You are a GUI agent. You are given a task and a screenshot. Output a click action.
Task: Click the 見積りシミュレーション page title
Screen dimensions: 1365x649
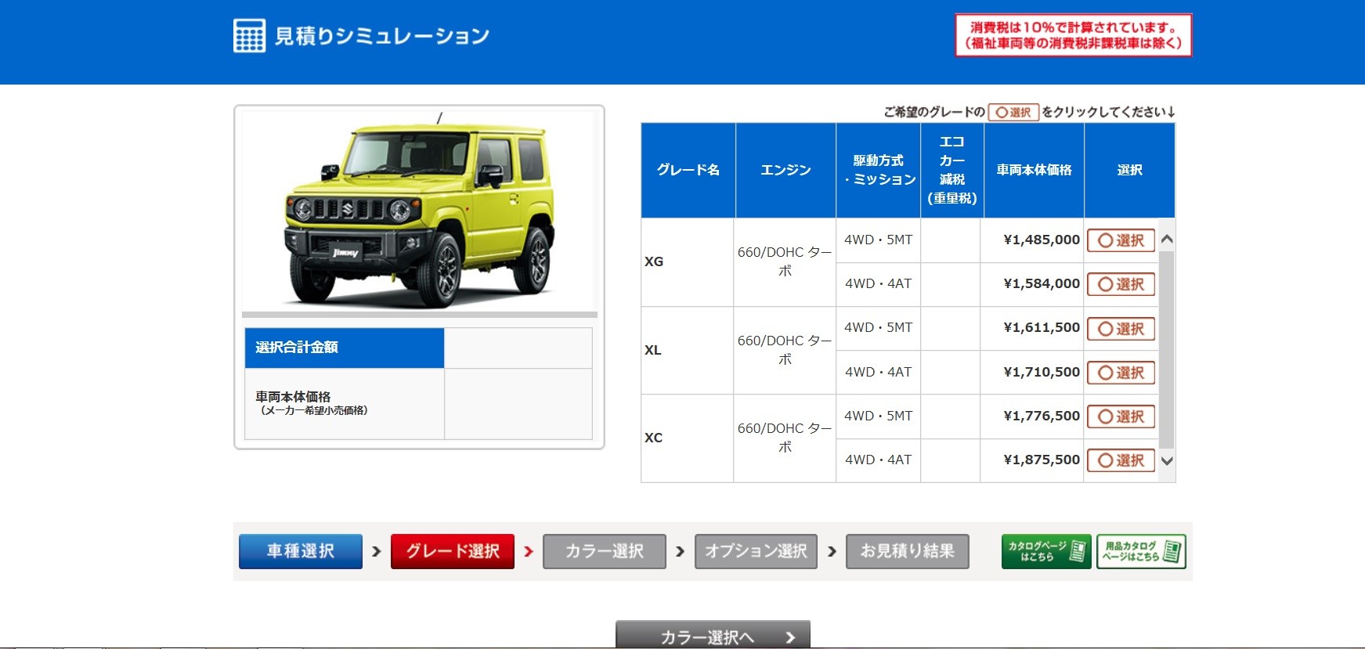click(382, 36)
